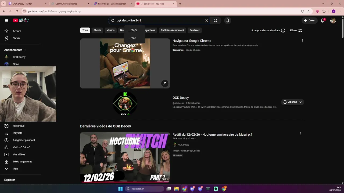The height and width of the screenshot is (193, 344).
Task: Click the YouTube logo to go home
Action: pyautogui.click(x=21, y=20)
